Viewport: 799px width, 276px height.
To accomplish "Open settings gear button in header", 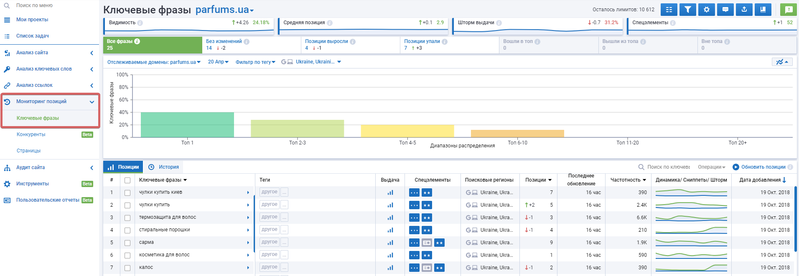I will [x=707, y=10].
